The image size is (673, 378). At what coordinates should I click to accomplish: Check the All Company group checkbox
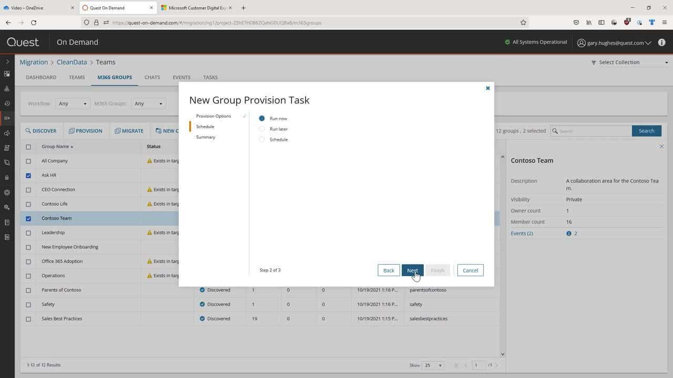tap(28, 161)
